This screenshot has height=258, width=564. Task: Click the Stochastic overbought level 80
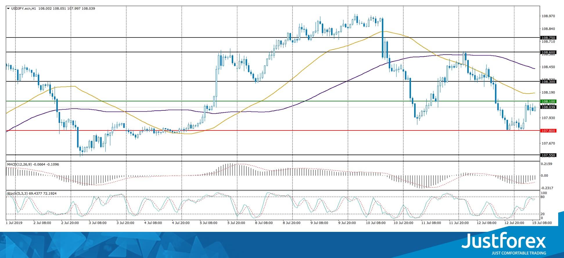click(x=543, y=197)
